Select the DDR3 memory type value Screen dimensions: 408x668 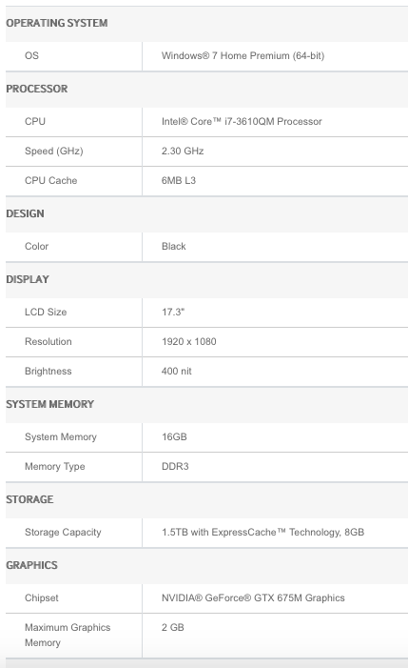pos(175,467)
